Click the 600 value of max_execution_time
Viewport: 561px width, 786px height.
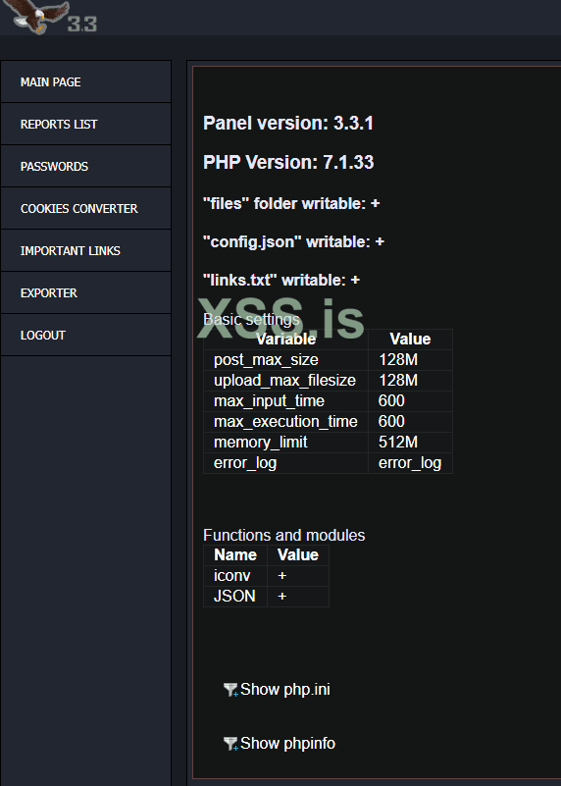pyautogui.click(x=410, y=422)
